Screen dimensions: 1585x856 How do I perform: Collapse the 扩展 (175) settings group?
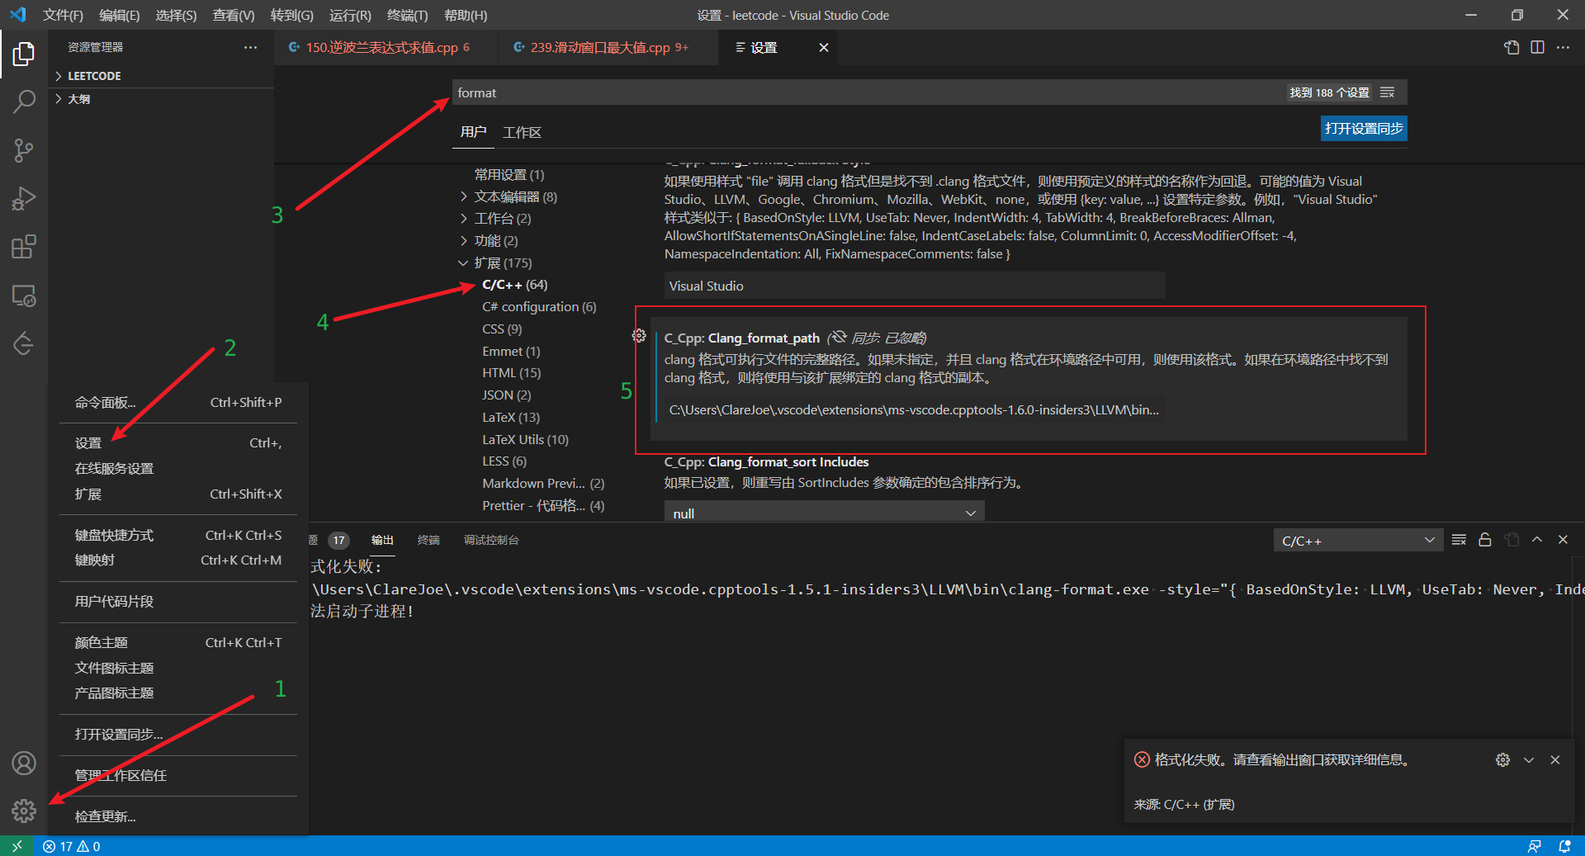pyautogui.click(x=495, y=263)
